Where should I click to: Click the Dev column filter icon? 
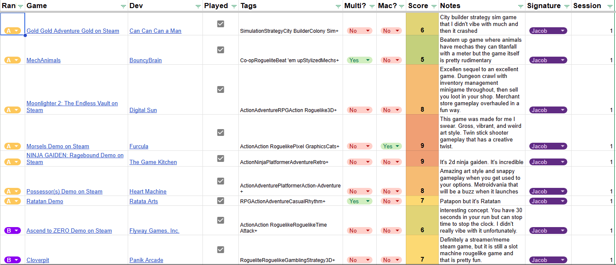coord(198,6)
